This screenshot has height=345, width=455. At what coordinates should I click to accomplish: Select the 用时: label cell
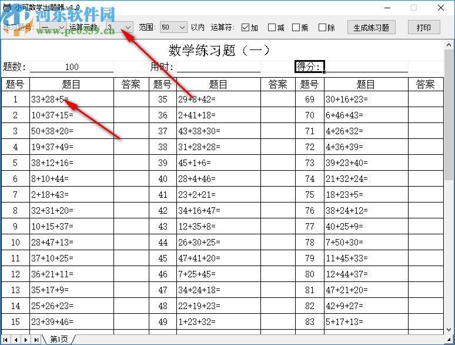pyautogui.click(x=162, y=67)
